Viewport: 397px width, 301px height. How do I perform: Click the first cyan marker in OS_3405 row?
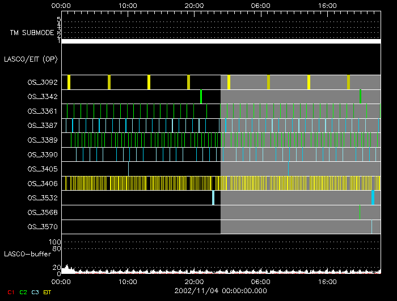(128, 169)
